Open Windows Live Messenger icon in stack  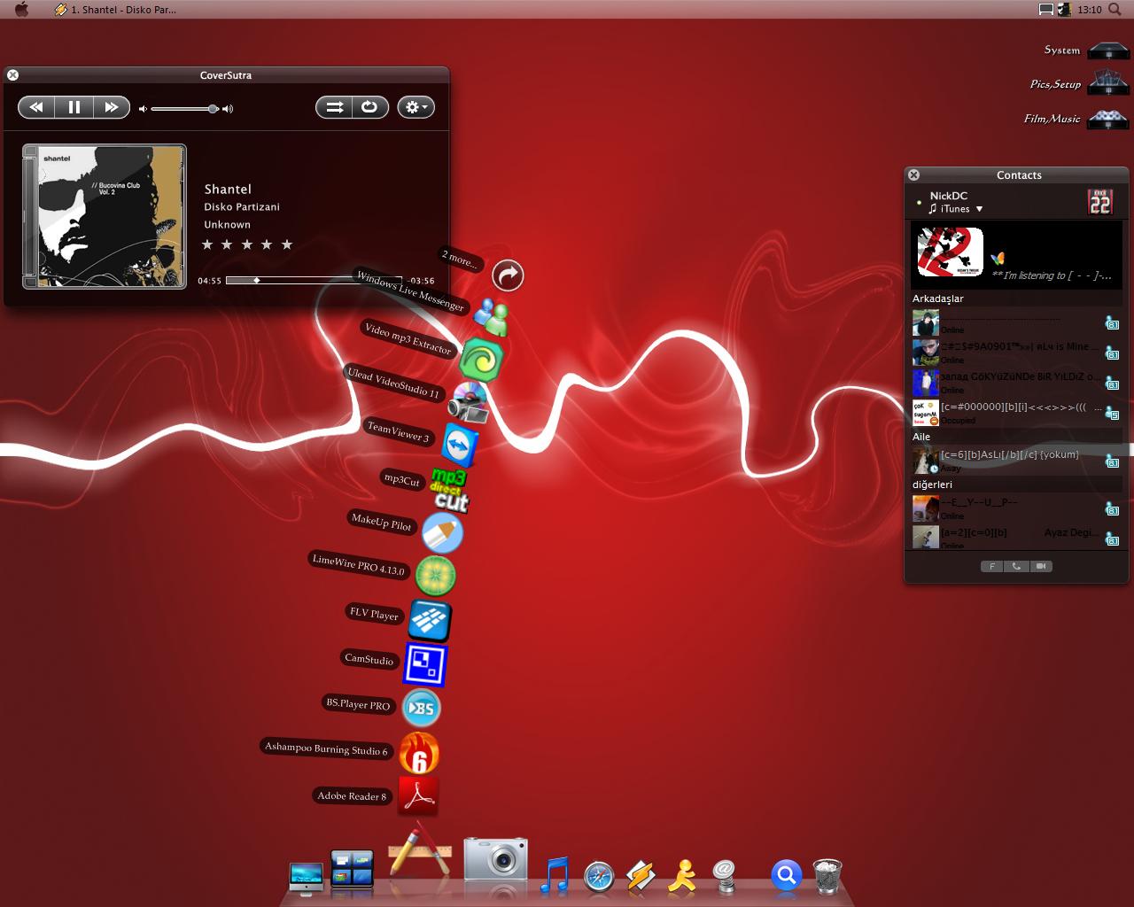(491, 317)
